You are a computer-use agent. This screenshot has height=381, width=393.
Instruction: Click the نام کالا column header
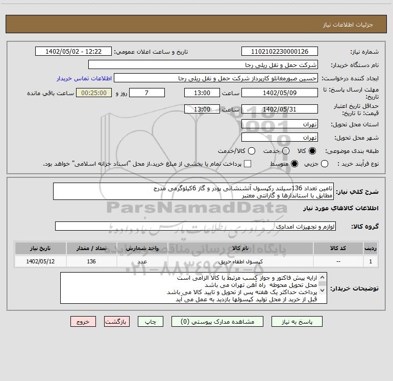tap(240, 248)
